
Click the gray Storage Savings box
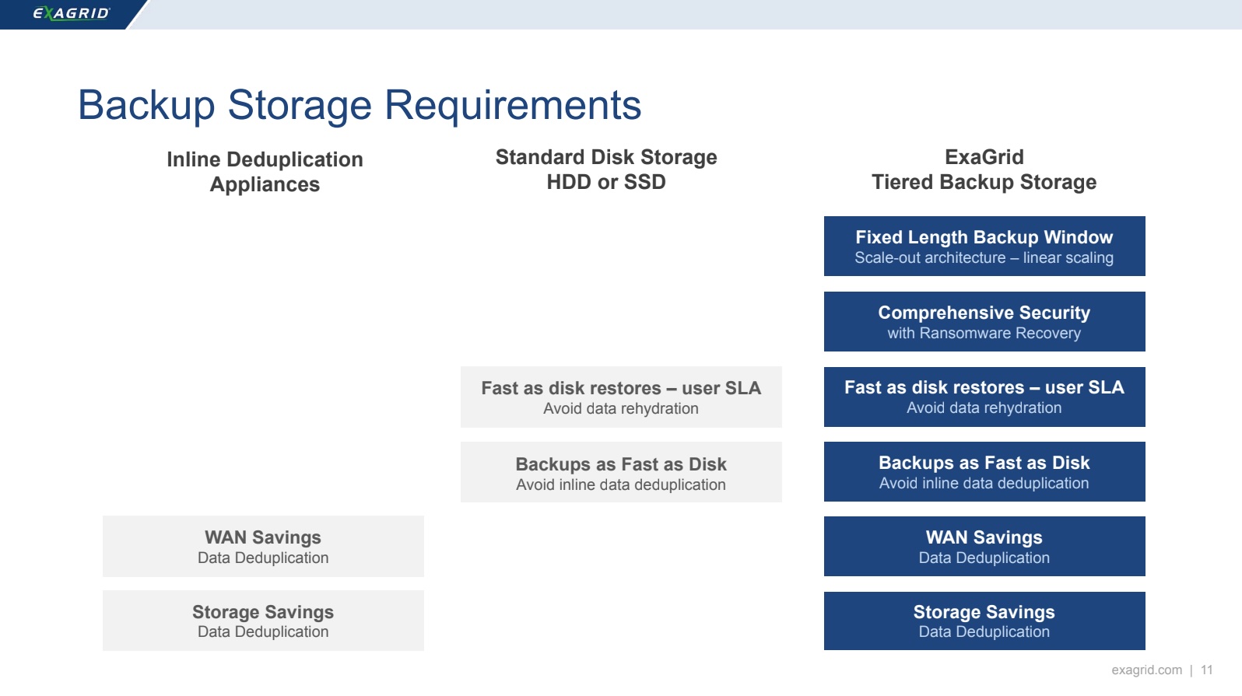pyautogui.click(x=263, y=621)
